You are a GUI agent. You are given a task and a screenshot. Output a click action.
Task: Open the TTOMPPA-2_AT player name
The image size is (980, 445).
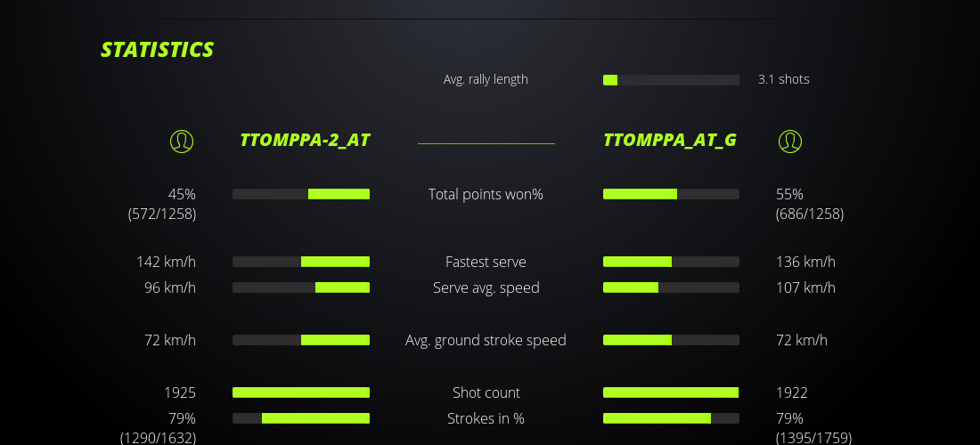coord(305,140)
